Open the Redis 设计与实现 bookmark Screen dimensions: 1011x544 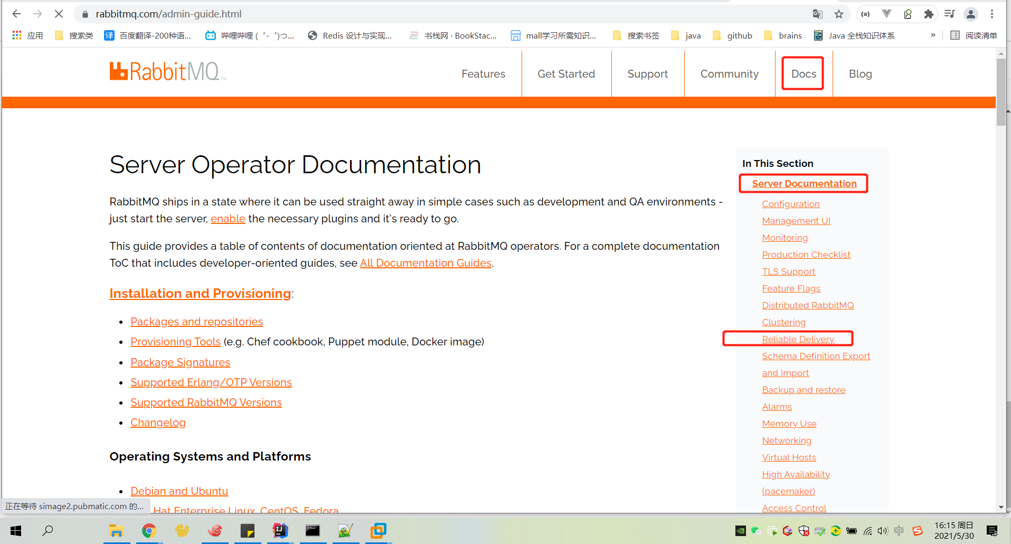[350, 35]
